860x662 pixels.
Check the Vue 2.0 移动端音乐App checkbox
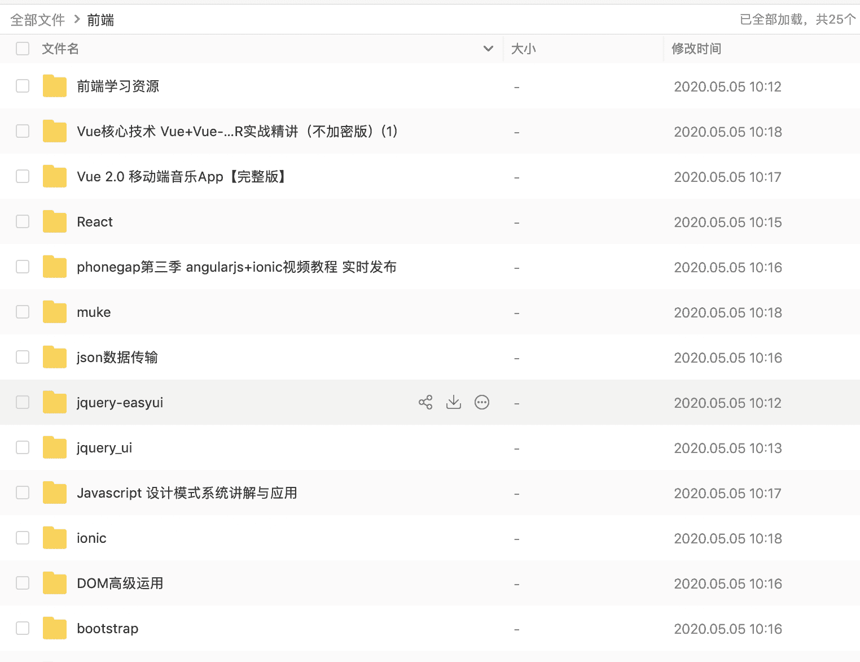pyautogui.click(x=23, y=176)
